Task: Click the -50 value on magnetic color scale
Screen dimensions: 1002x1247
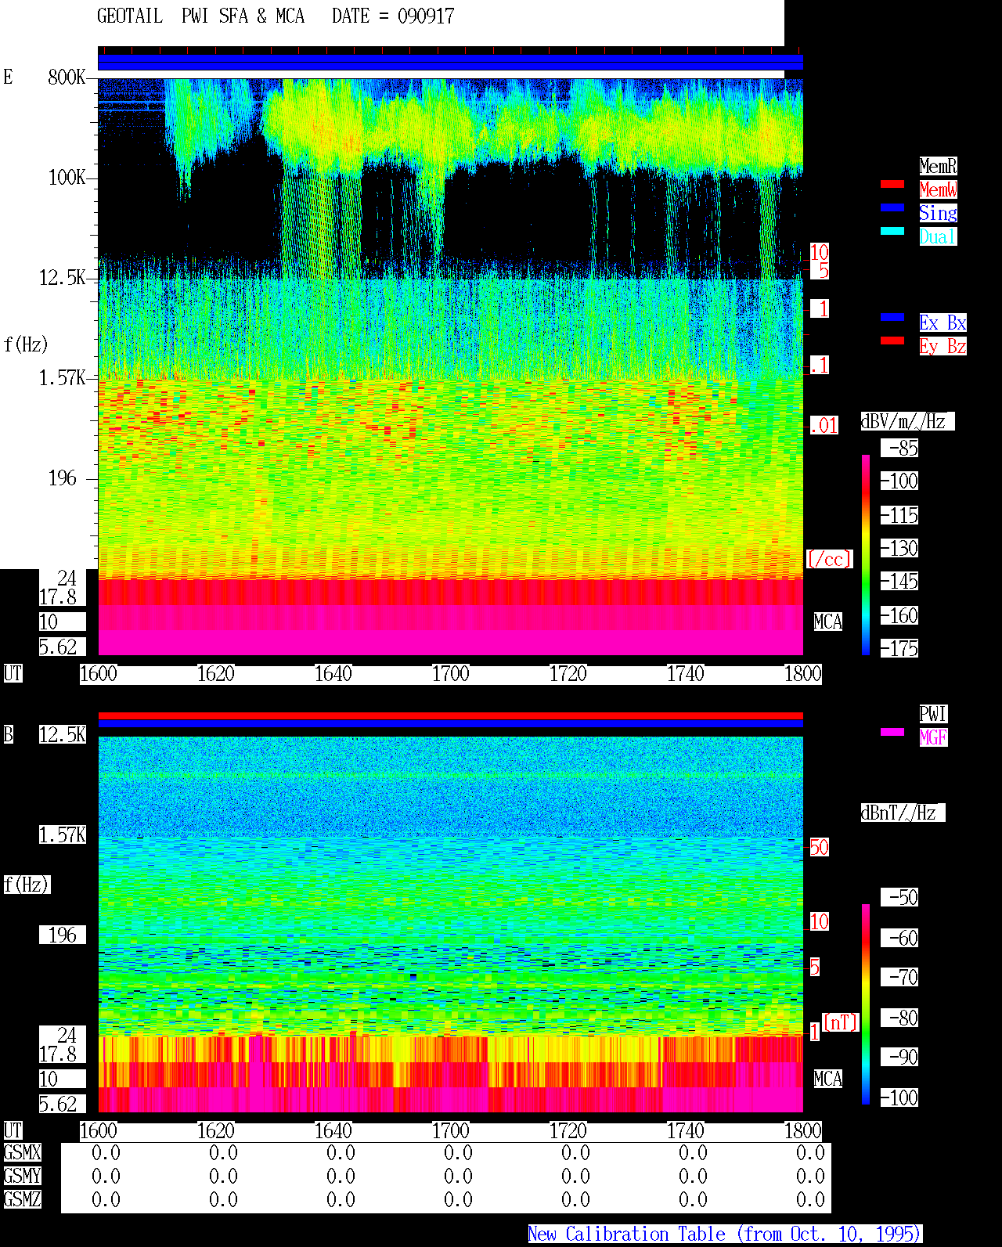Action: [899, 897]
